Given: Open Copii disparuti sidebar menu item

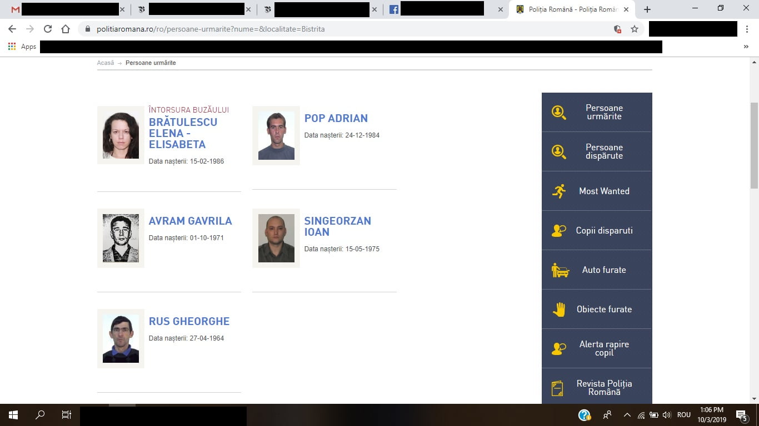Looking at the screenshot, I should point(597,230).
